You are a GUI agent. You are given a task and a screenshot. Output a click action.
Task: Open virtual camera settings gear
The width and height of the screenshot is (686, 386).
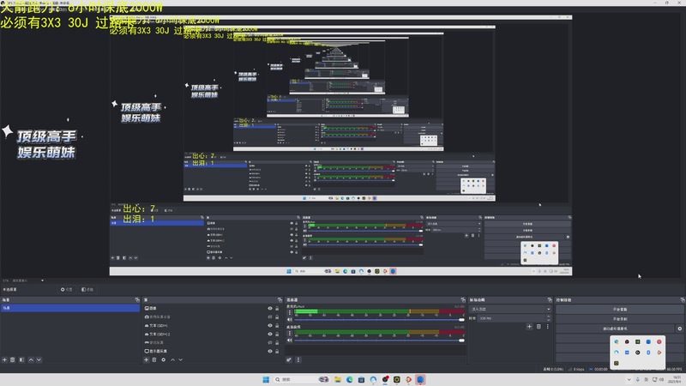679,329
